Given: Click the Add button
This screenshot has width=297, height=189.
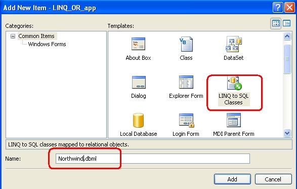Looking at the screenshot, I should (232, 179).
